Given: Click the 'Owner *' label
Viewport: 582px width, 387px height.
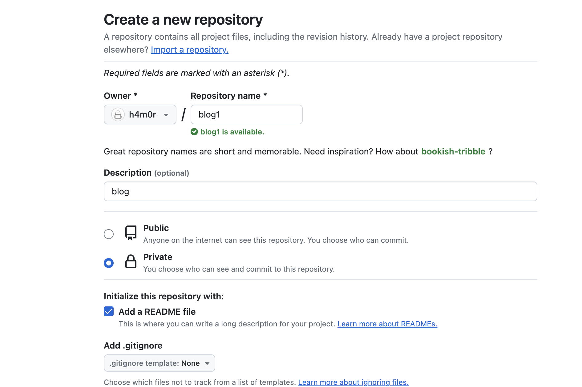Looking at the screenshot, I should pos(120,96).
